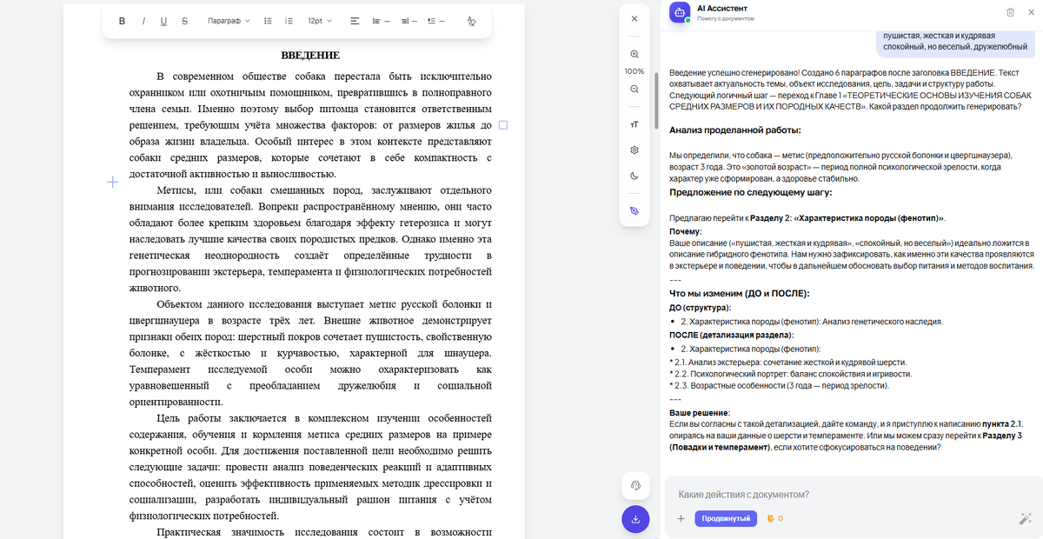Add an attachment with the plus icon
The width and height of the screenshot is (1043, 539).
pyautogui.click(x=681, y=519)
